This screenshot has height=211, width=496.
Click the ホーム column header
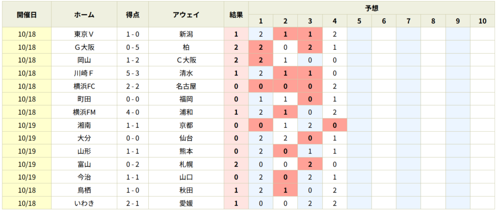84,15
